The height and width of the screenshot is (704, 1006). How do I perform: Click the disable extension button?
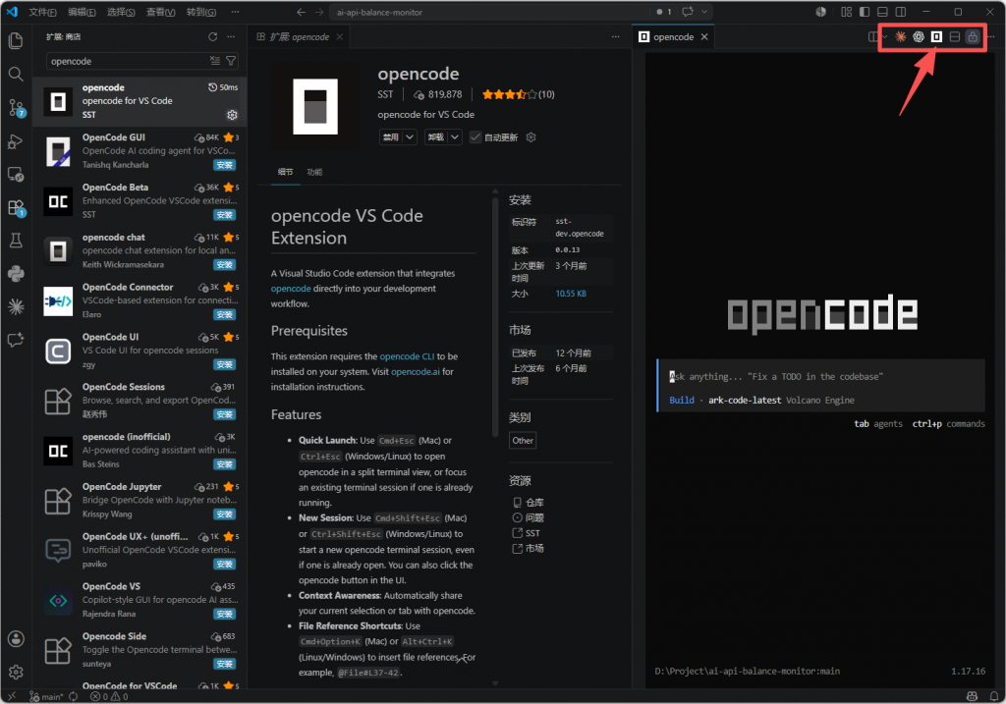pyautogui.click(x=391, y=137)
